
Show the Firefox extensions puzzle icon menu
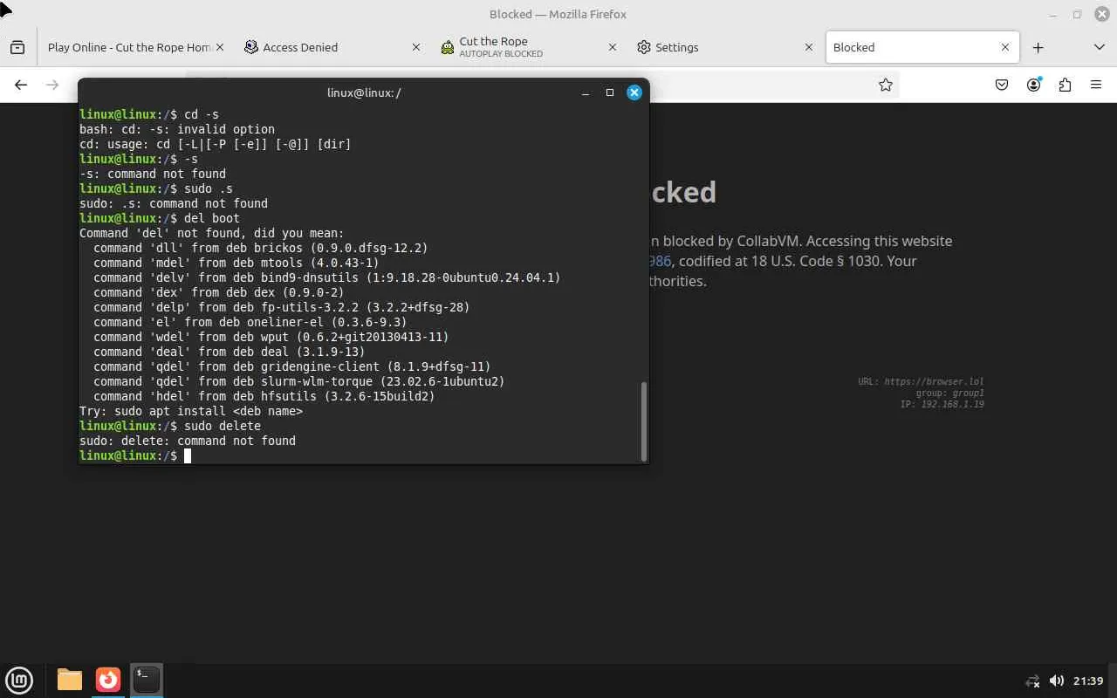1065,85
